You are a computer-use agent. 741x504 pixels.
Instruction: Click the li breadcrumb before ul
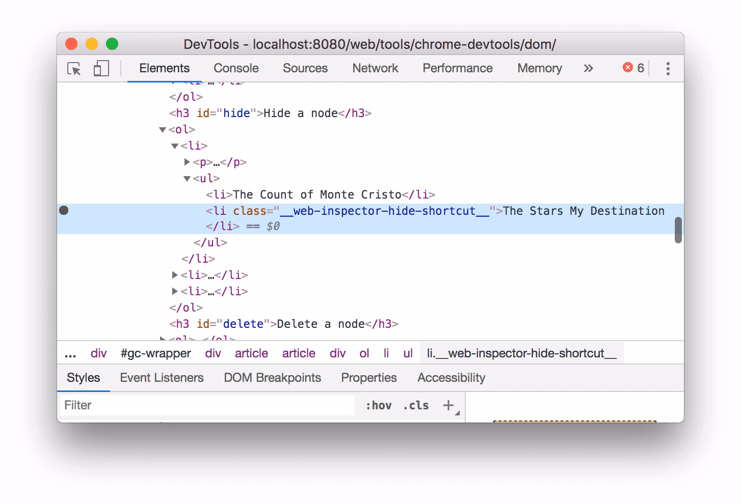[386, 353]
